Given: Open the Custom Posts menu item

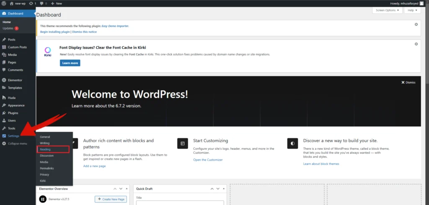Looking at the screenshot, I should [x=18, y=47].
